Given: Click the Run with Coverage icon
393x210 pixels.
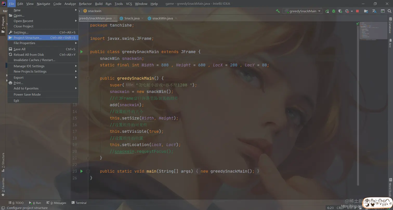Looking at the screenshot, I should click(x=340, y=11).
